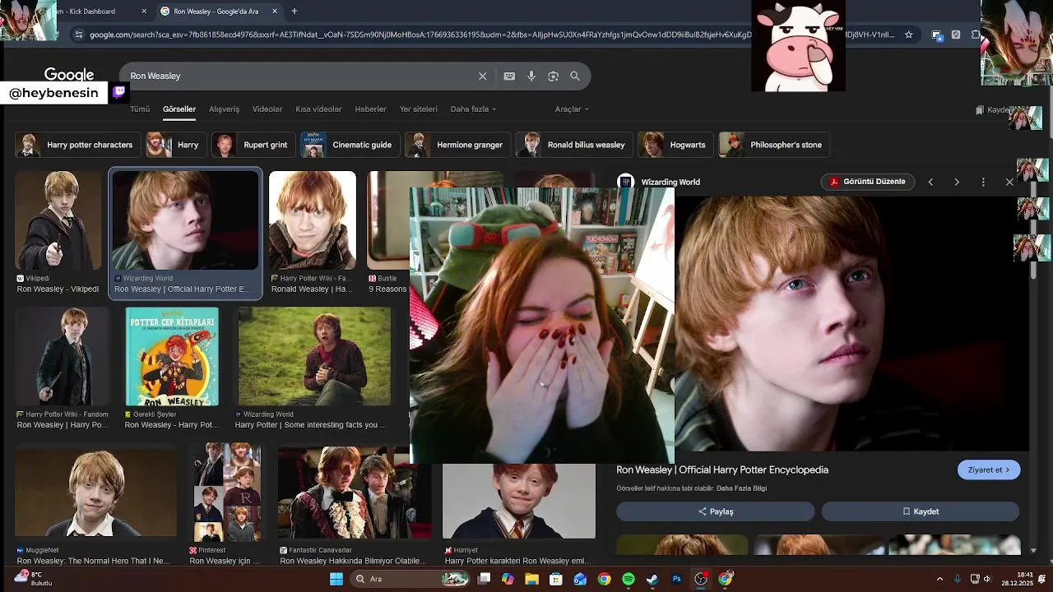This screenshot has height=592, width=1053.
Task: Click the Windows taskbar Ara search box
Action: click(408, 579)
